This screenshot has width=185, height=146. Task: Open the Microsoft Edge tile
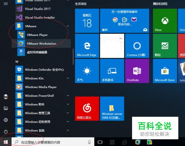(x=87, y=46)
